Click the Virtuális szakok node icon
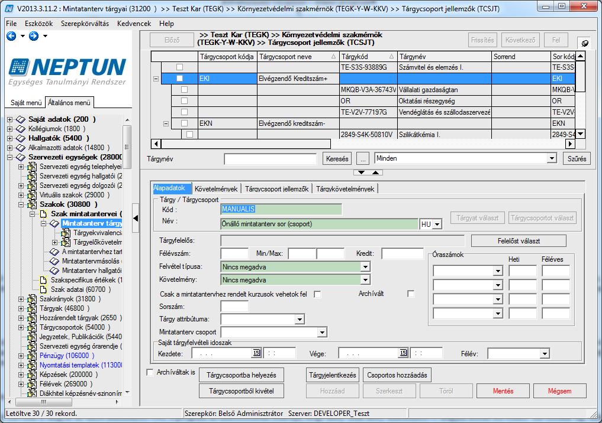The image size is (602, 423). (32, 195)
